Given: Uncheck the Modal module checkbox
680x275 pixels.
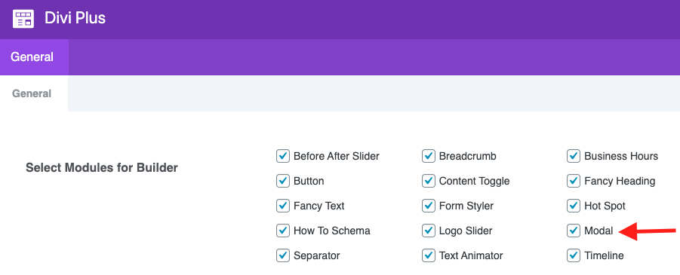Looking at the screenshot, I should (574, 231).
